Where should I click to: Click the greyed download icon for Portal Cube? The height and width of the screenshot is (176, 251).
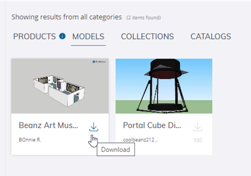coord(197,127)
